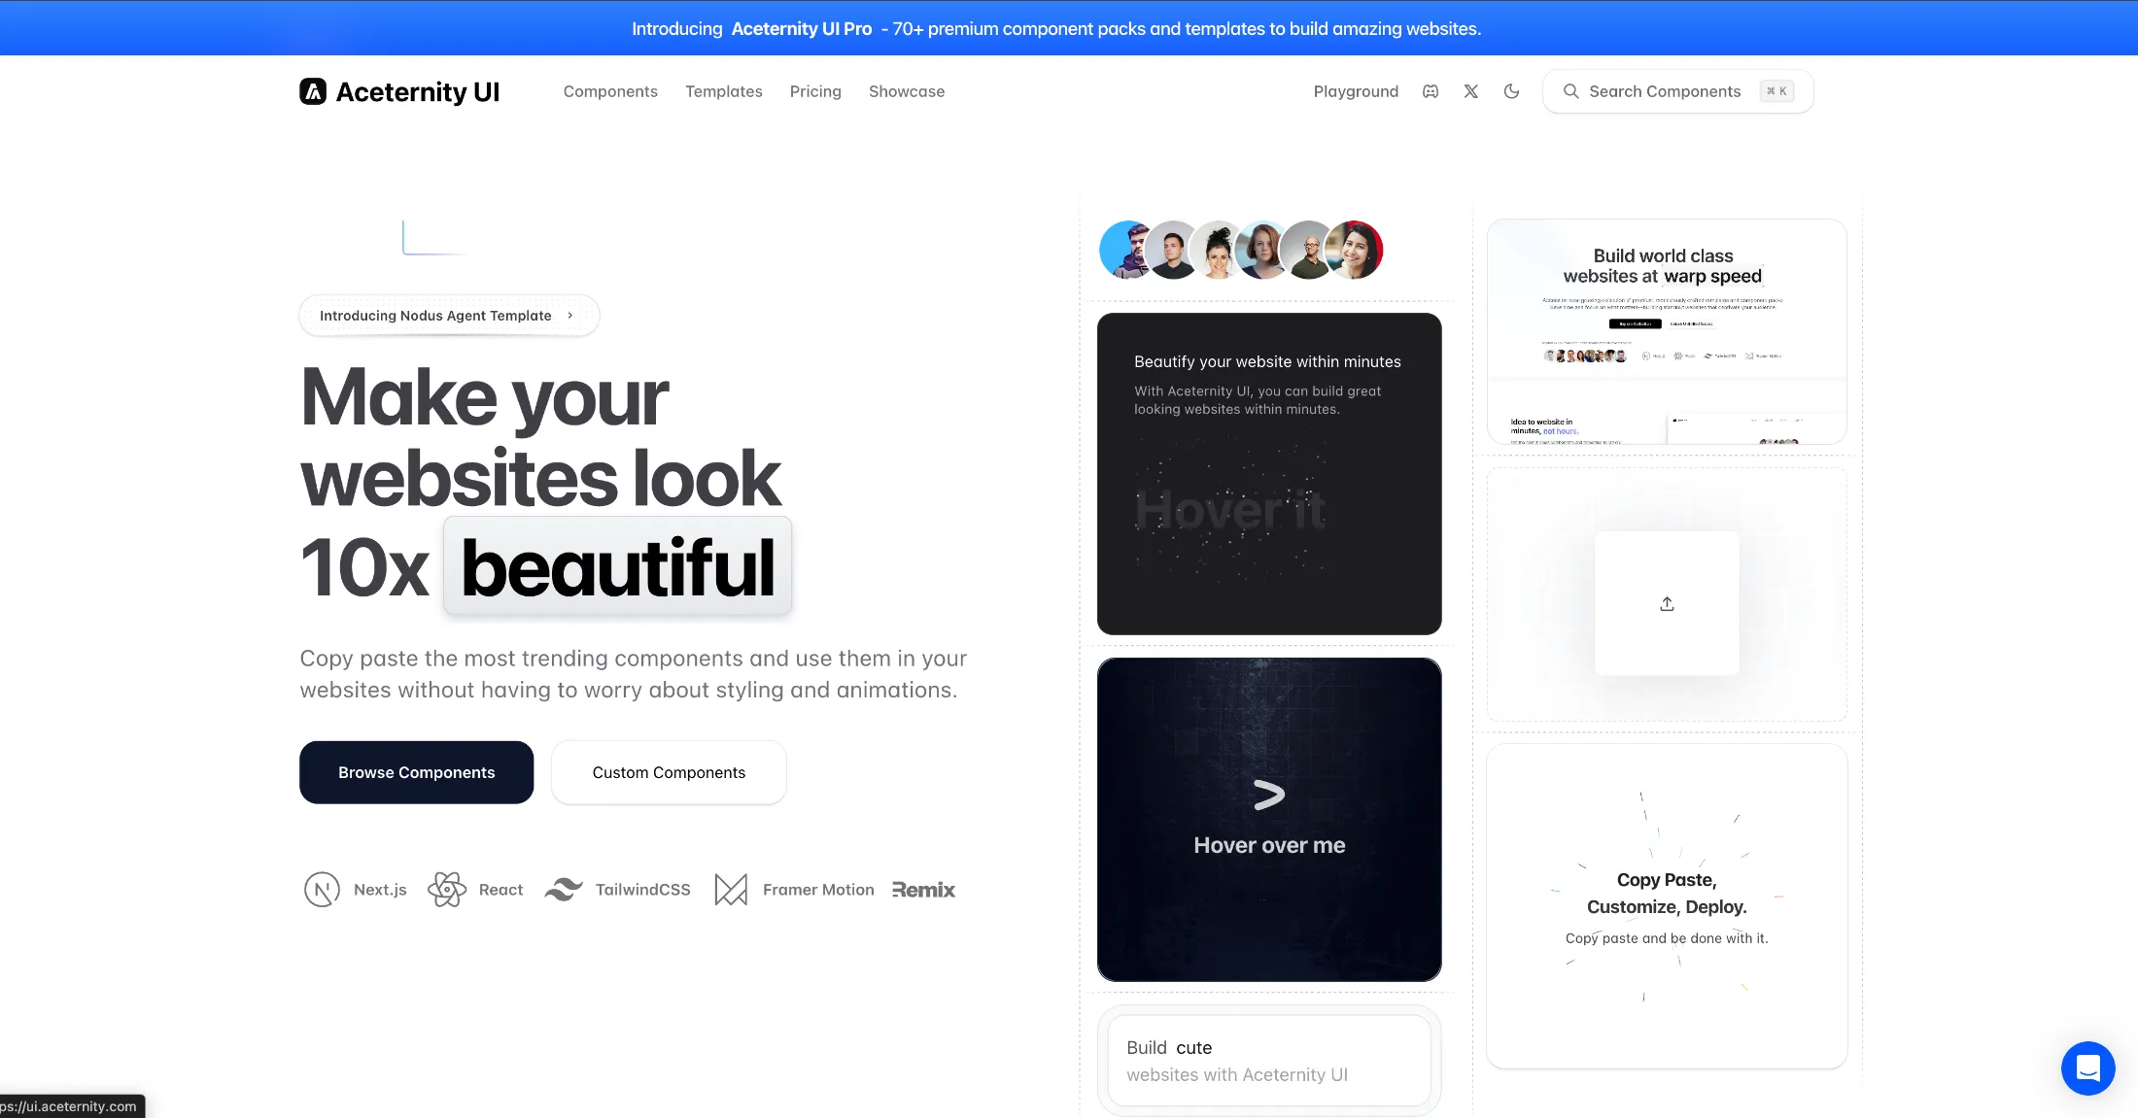Focus the Search Components field
The image size is (2138, 1118).
point(1664,91)
